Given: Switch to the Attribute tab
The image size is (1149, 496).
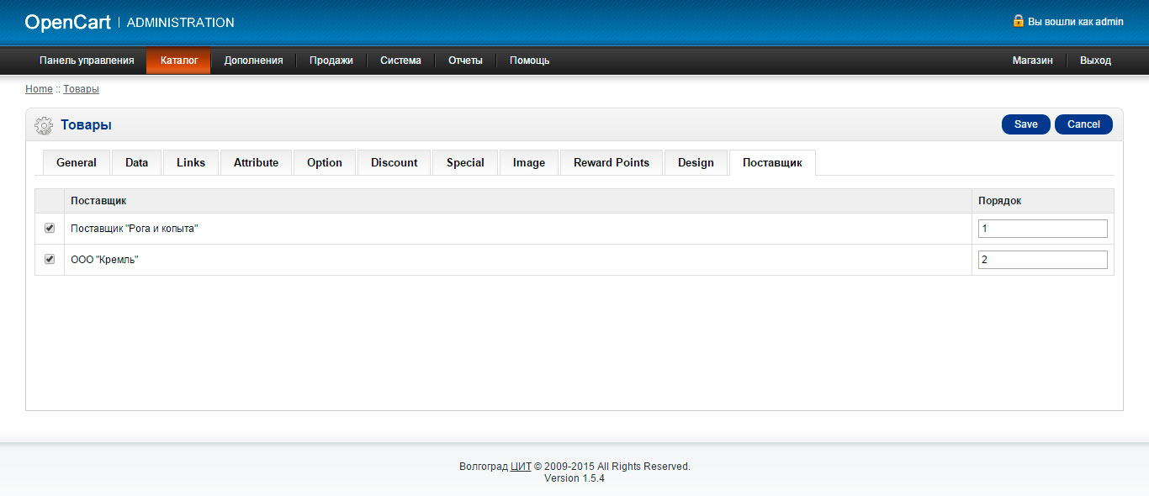Looking at the screenshot, I should (256, 163).
